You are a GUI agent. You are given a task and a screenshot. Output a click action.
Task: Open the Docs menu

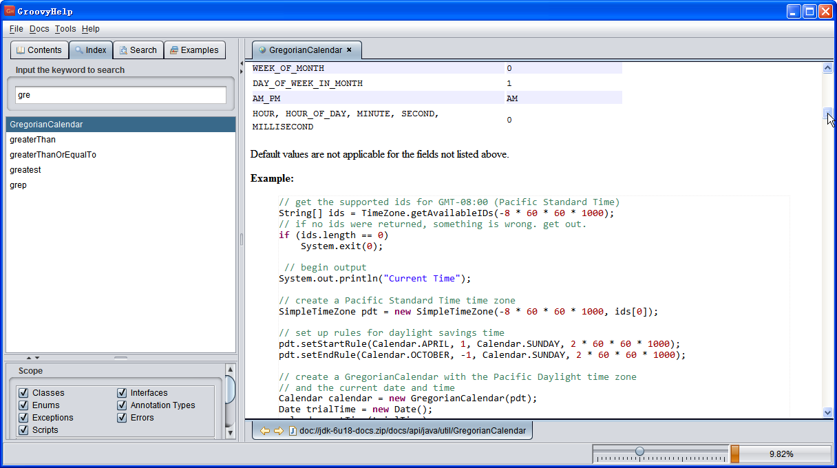39,29
